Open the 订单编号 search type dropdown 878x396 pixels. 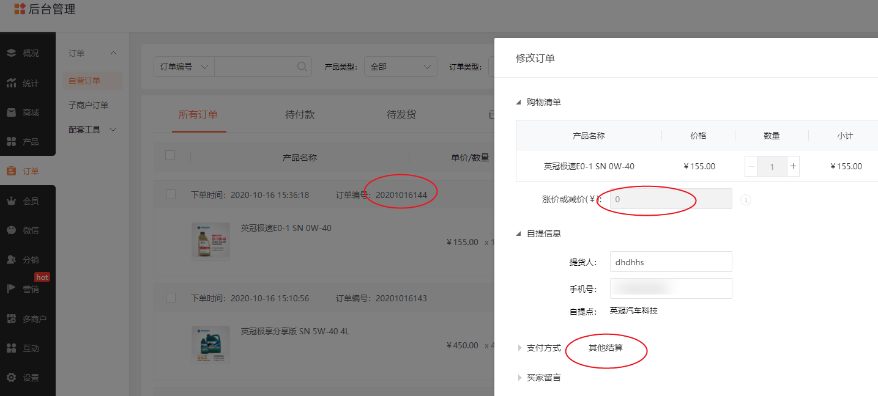point(184,67)
